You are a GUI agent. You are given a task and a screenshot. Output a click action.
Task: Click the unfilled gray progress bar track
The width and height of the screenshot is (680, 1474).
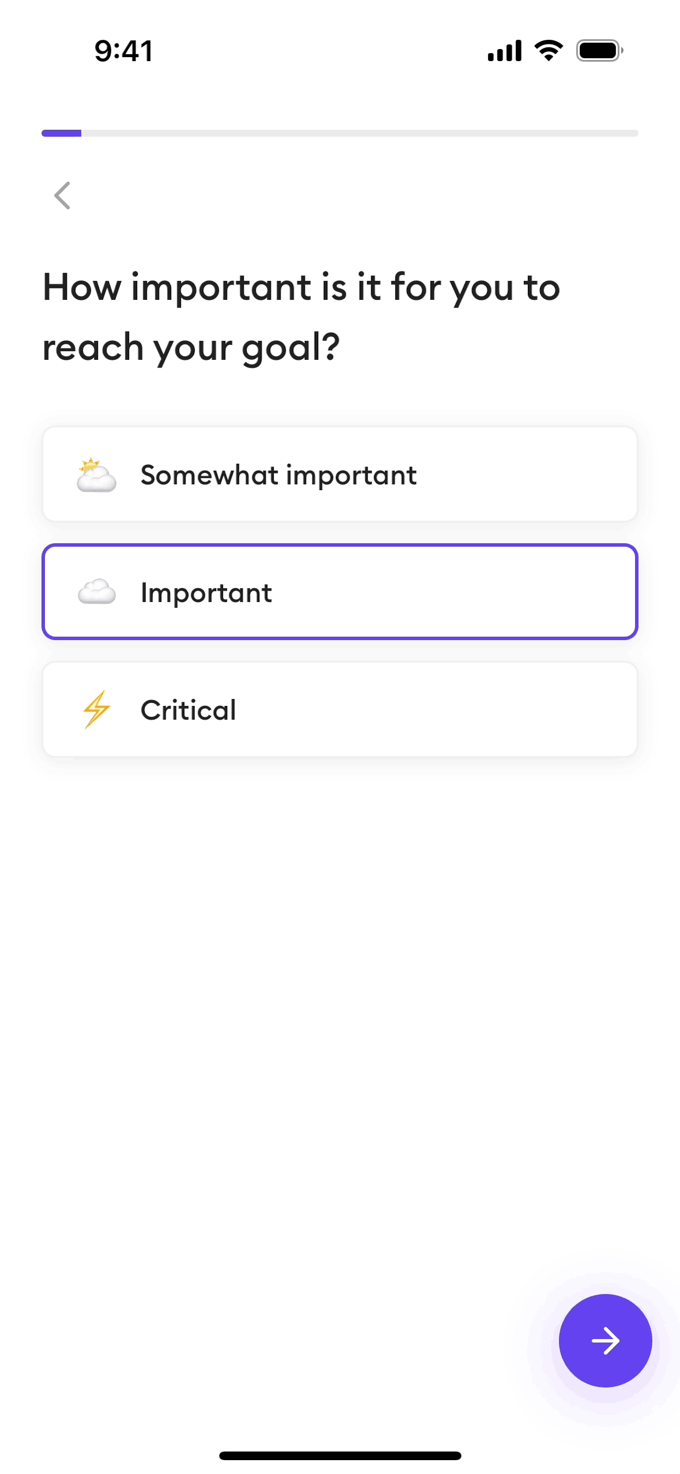click(x=360, y=133)
